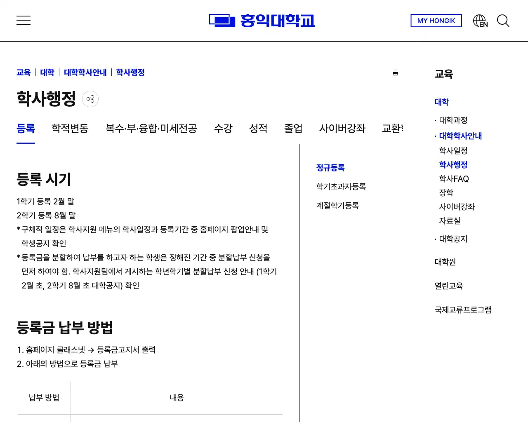Expand the 대학공지 sidebar item
This screenshot has width=528, height=422.
[453, 239]
